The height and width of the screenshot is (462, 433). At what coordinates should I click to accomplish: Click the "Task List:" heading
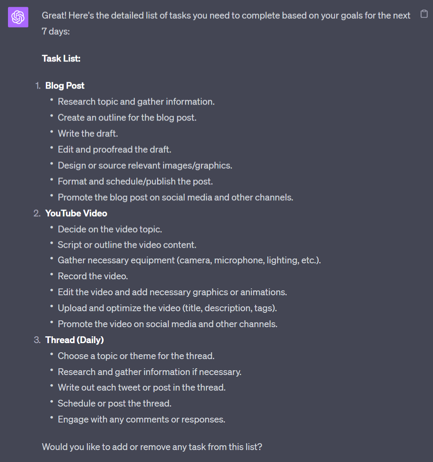[61, 59]
